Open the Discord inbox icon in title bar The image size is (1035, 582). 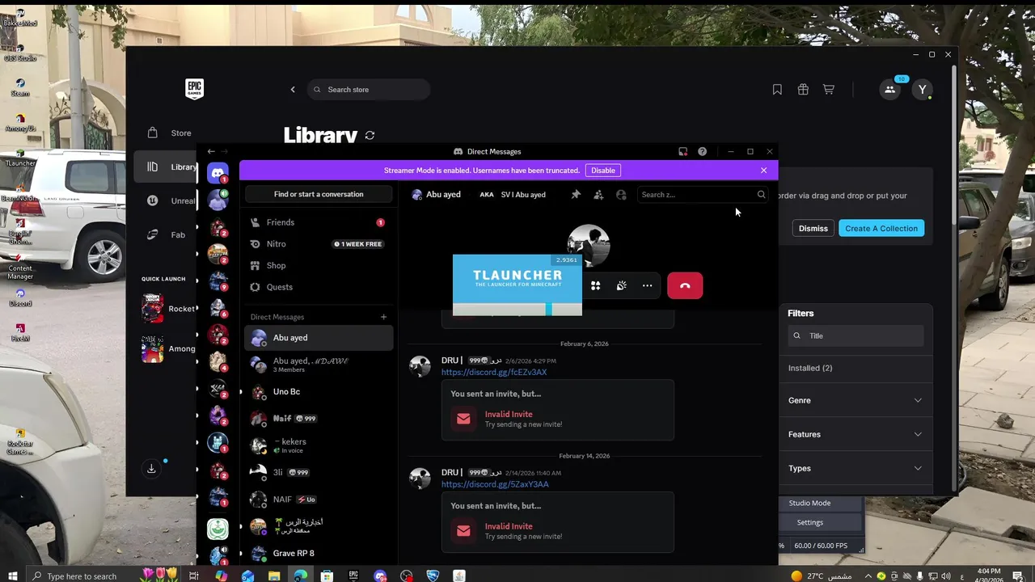click(682, 151)
